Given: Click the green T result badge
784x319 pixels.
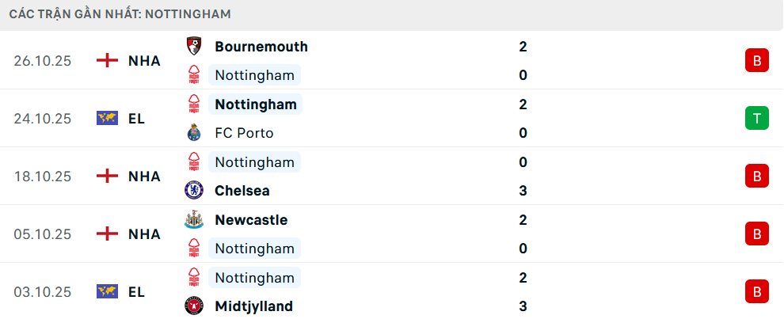Looking at the screenshot, I should (x=756, y=119).
